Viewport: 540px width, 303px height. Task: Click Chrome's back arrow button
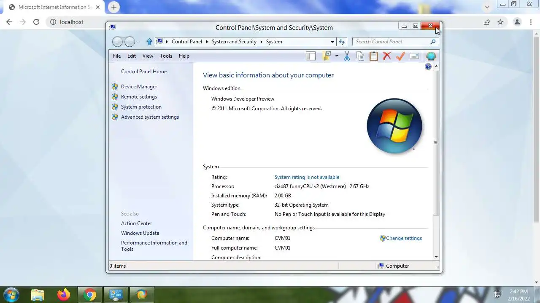(9, 22)
